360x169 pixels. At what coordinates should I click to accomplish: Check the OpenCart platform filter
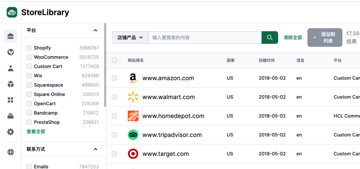pos(29,104)
